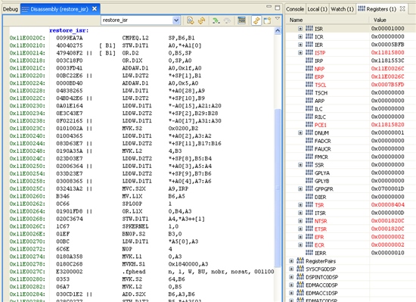Viewport: 416px width, 302px height.
Task: Expand the SSR register
Action: [x=300, y=165]
